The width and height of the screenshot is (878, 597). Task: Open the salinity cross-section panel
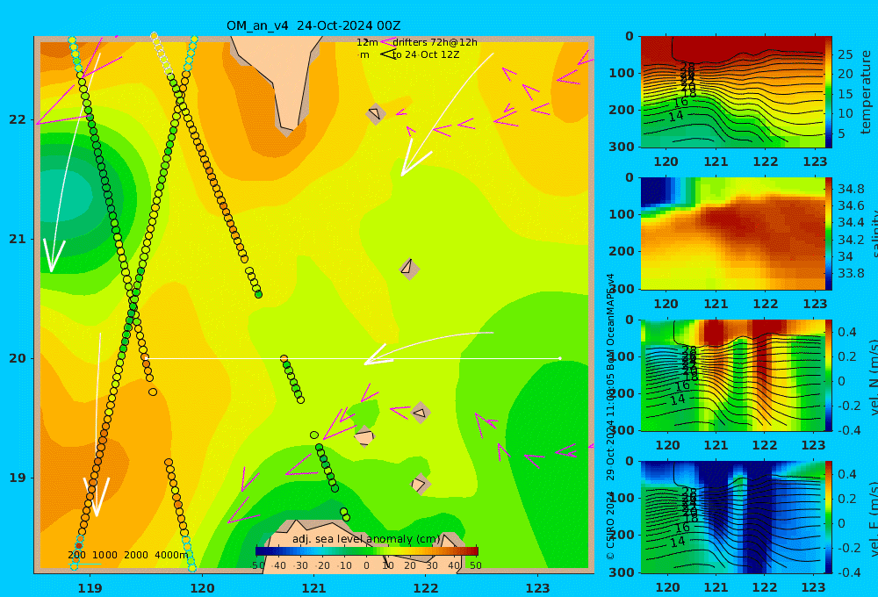(x=732, y=234)
